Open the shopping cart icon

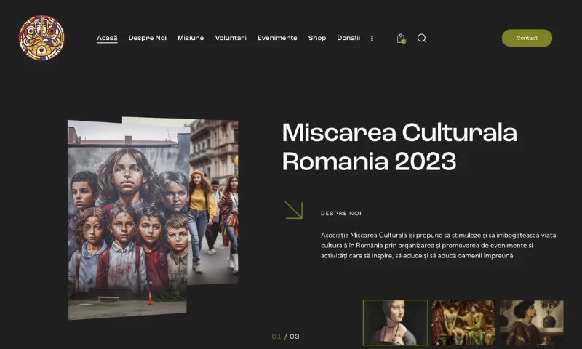click(x=401, y=39)
